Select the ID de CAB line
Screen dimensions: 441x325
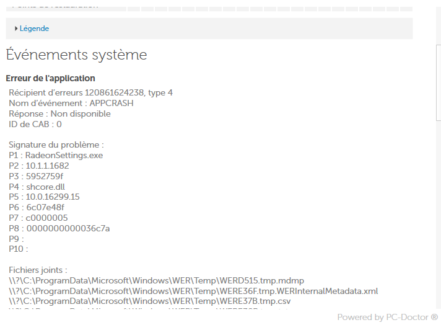point(35,124)
